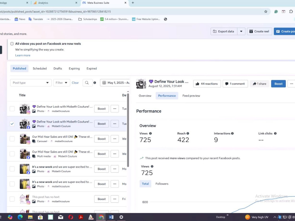
Task: Open File Explorer from taskbar
Action: (30, 217)
